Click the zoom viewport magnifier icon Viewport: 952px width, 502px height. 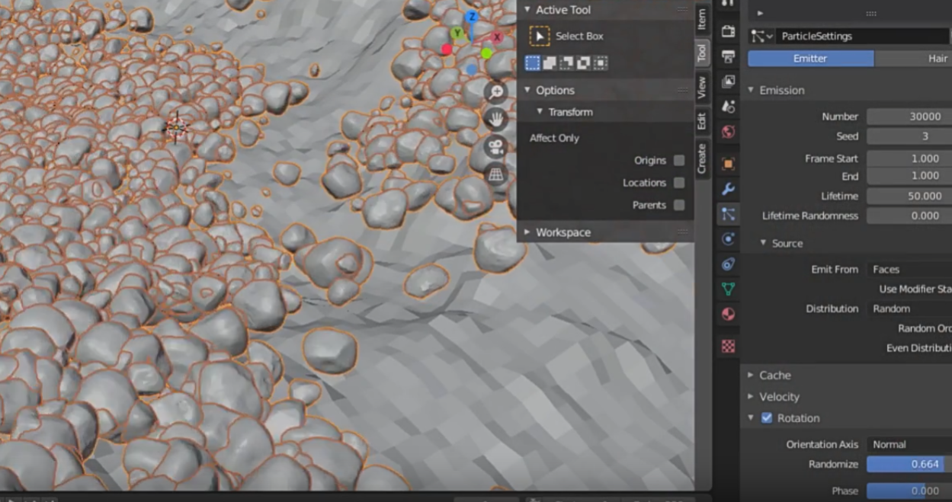coord(496,92)
